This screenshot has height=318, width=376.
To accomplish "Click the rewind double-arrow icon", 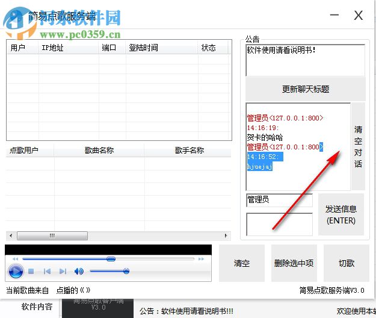I will click(x=15, y=259).
